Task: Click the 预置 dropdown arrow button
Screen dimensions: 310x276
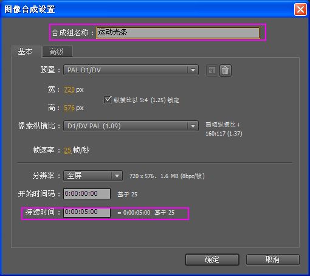Action: pos(193,70)
